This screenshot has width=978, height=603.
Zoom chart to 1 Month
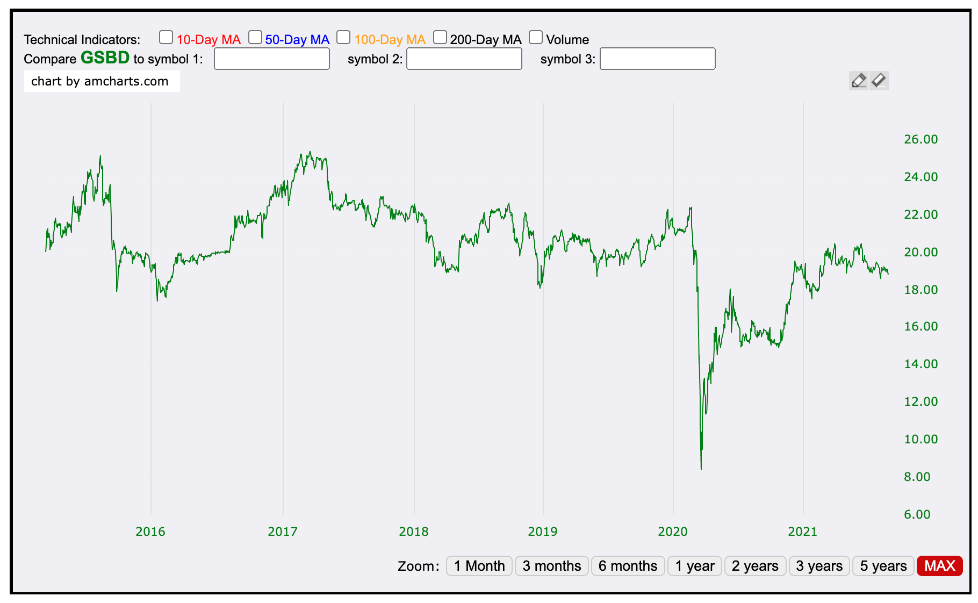(x=479, y=566)
